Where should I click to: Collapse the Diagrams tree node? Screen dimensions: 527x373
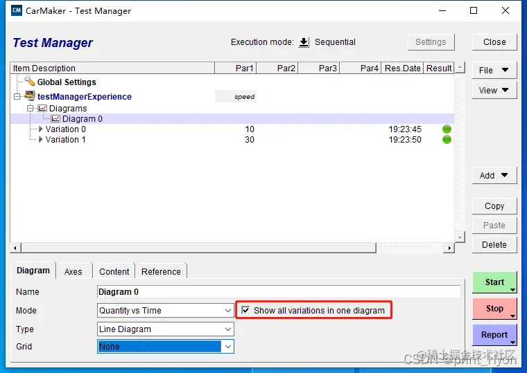30,109
